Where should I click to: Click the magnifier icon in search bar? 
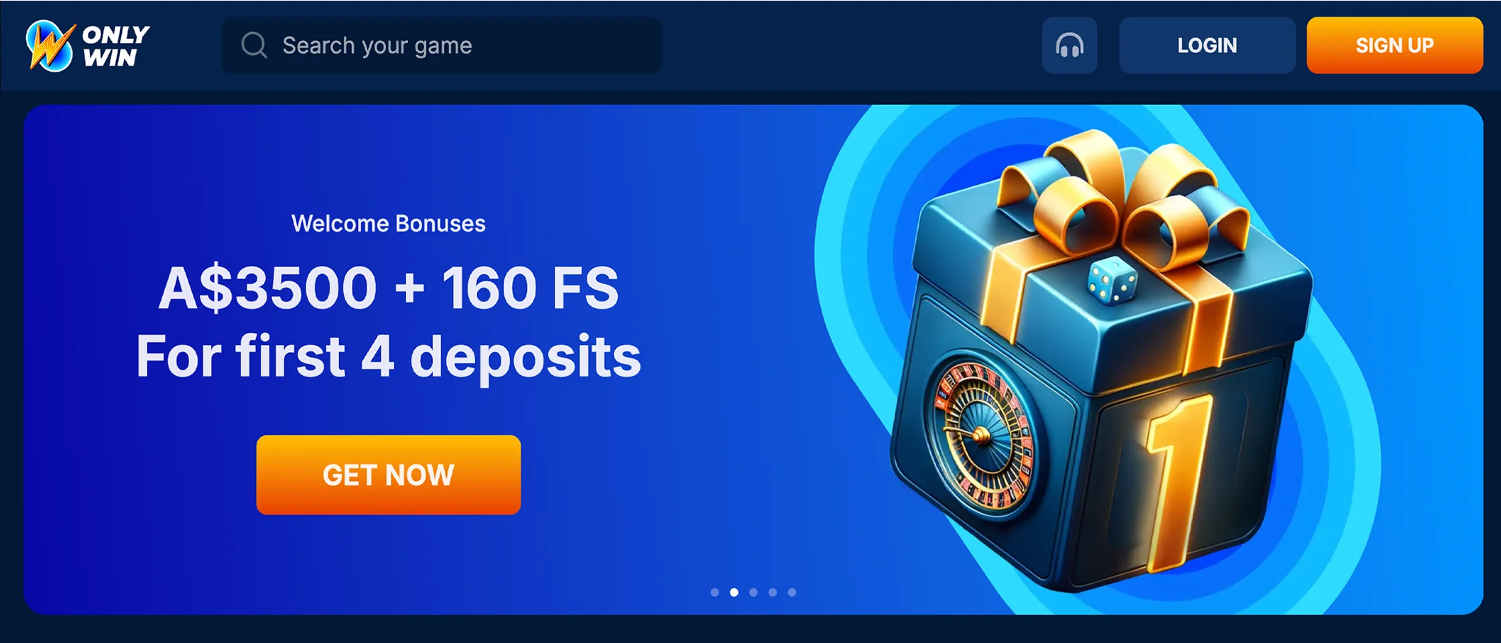point(254,46)
